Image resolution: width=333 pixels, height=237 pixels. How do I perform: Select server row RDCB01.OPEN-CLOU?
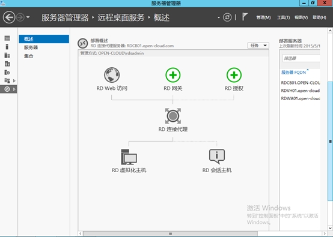coord(301,83)
